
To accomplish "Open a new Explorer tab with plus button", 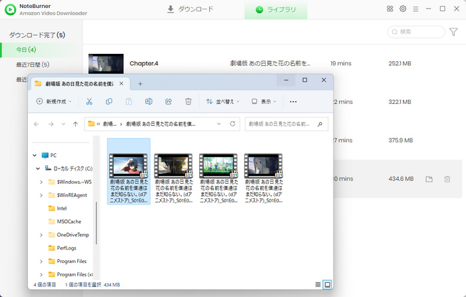I will [140, 83].
